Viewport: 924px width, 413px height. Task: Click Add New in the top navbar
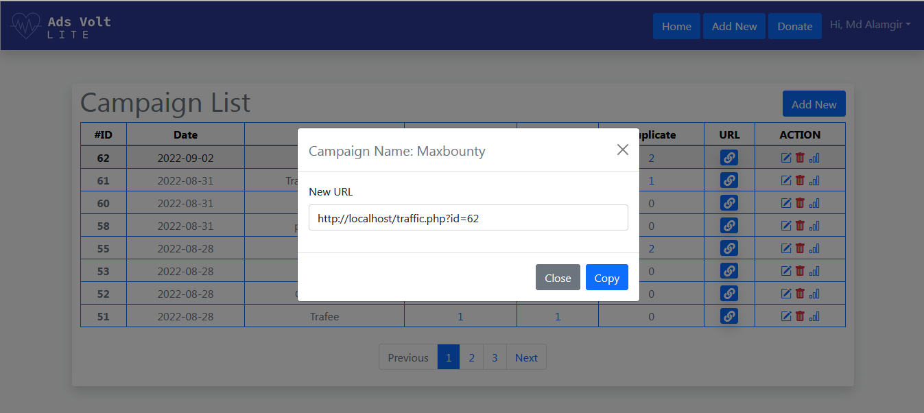734,26
